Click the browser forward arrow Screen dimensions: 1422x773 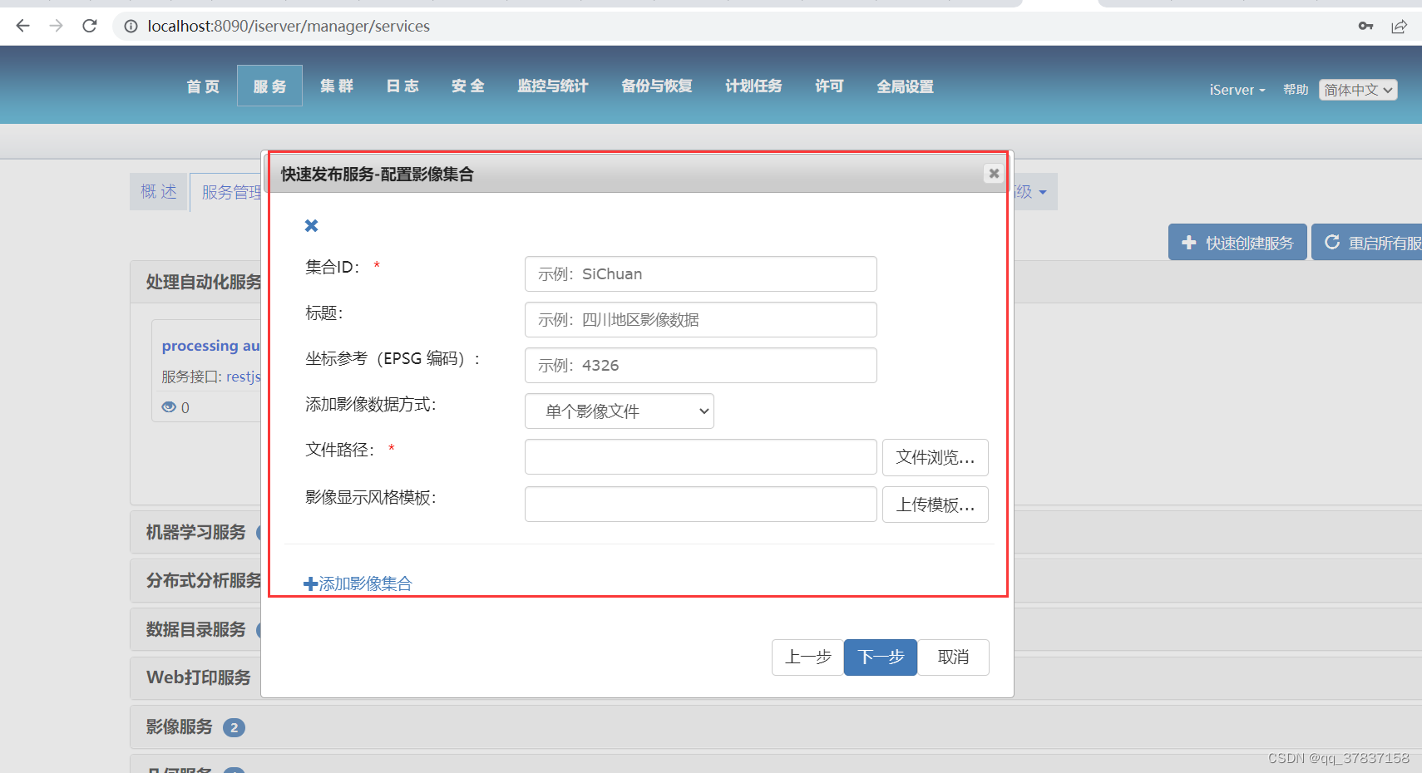pos(56,26)
